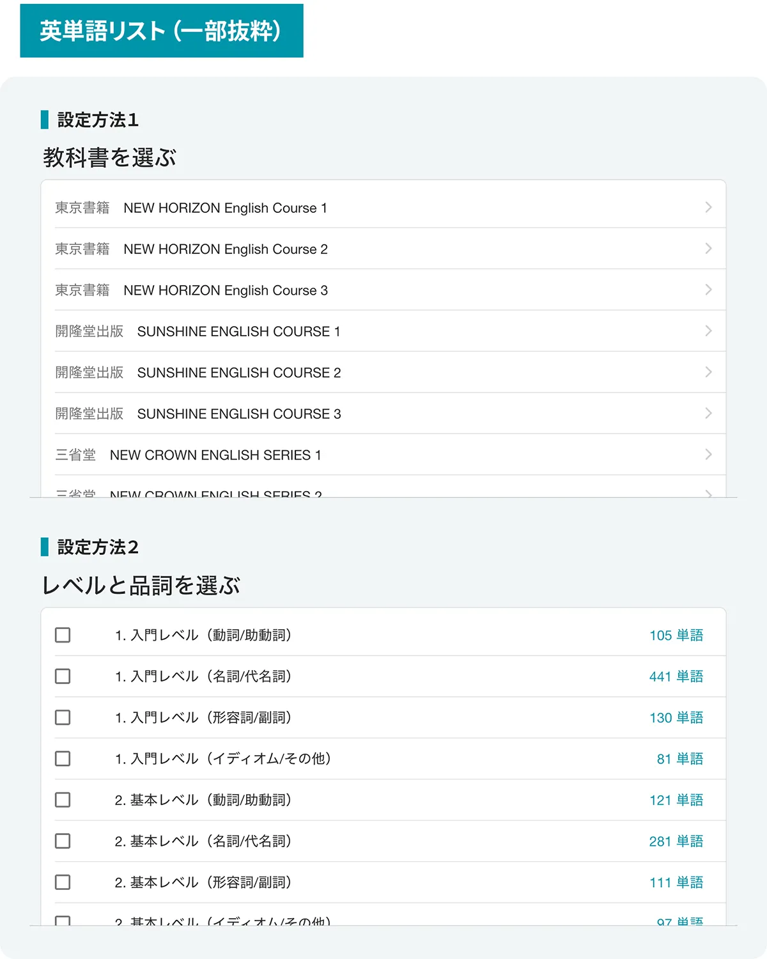Click the 441 単語 count

[x=676, y=676]
